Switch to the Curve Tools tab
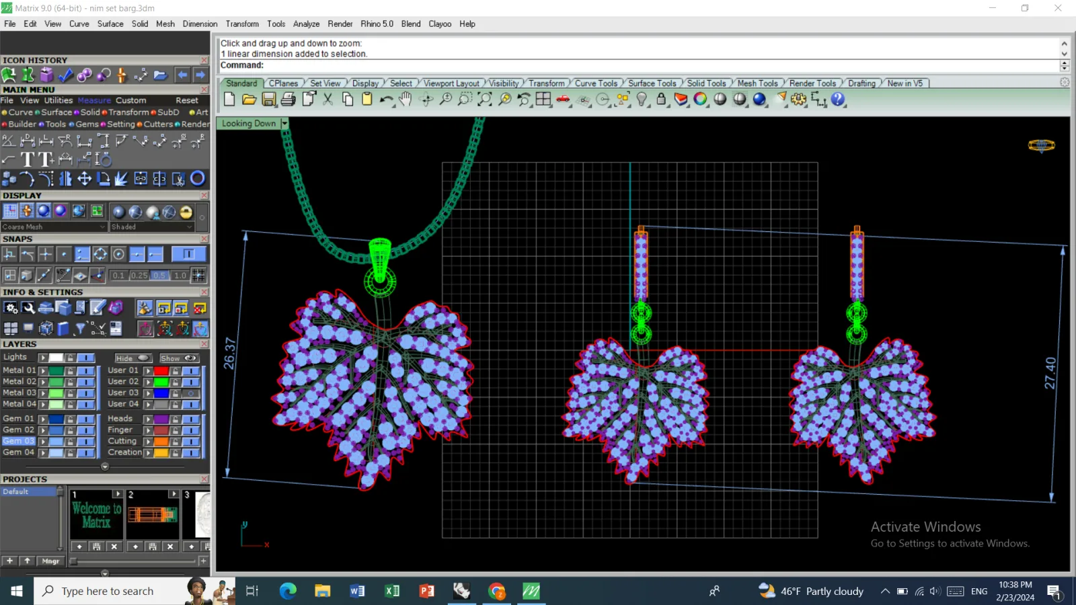 [596, 83]
